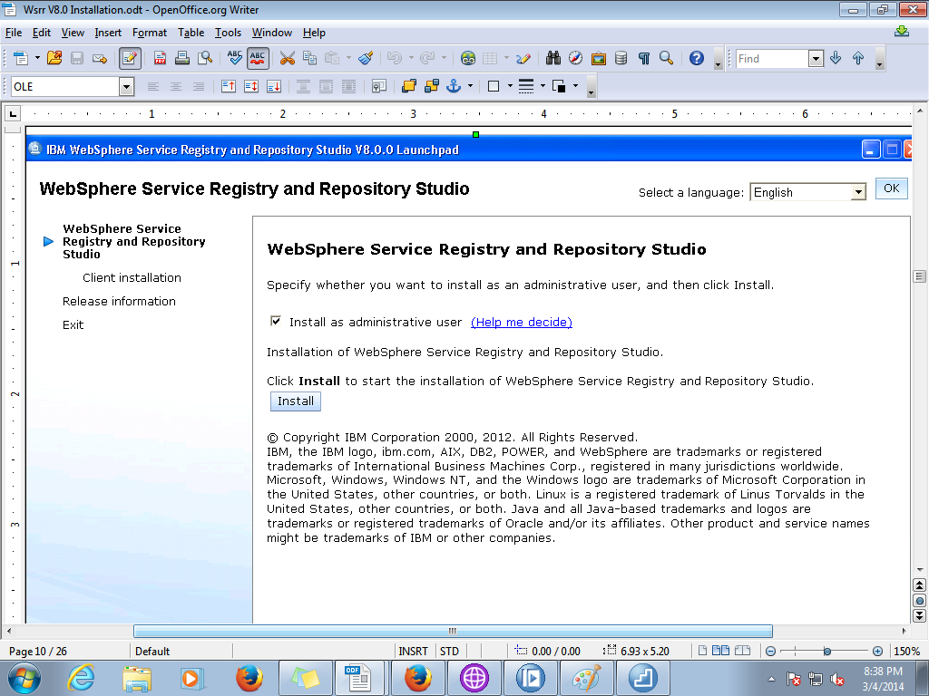
Task: Open the Insert menu
Action: coord(108,33)
